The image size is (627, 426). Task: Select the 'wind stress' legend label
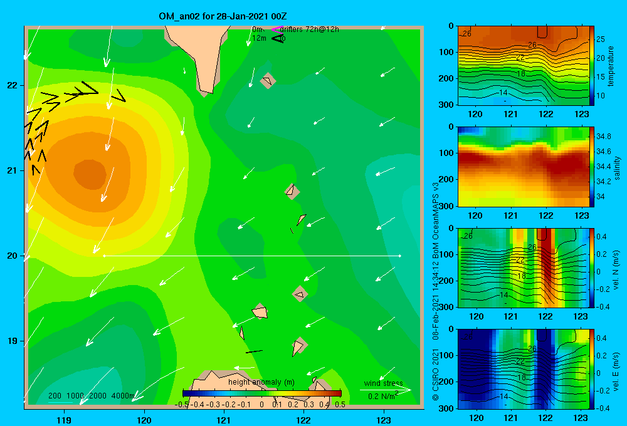click(383, 383)
